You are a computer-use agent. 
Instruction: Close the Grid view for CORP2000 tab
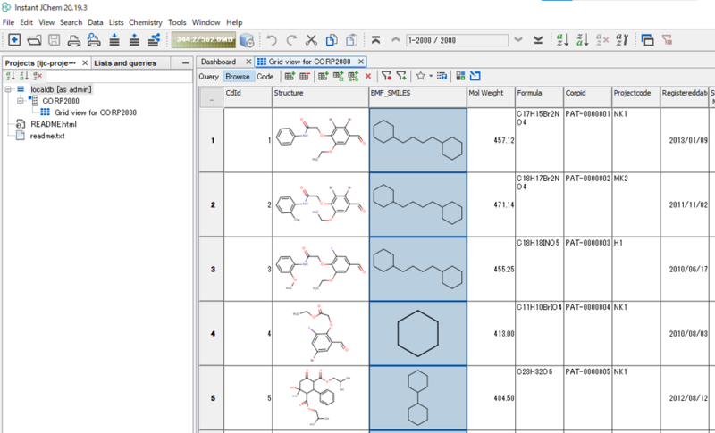361,62
